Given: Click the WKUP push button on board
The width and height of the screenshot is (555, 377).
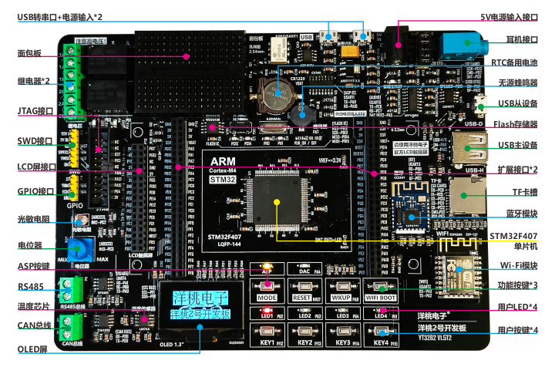Looking at the screenshot, I should click(342, 286).
